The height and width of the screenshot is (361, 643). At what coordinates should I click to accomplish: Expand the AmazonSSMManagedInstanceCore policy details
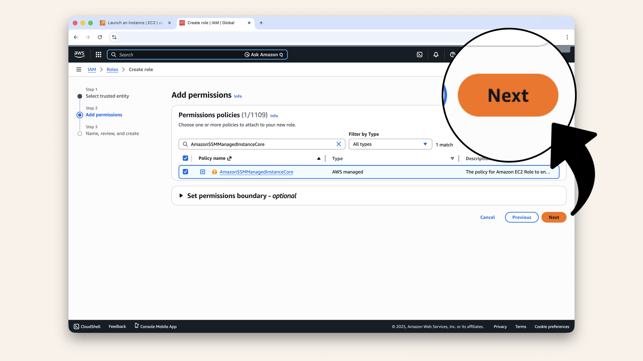point(203,172)
